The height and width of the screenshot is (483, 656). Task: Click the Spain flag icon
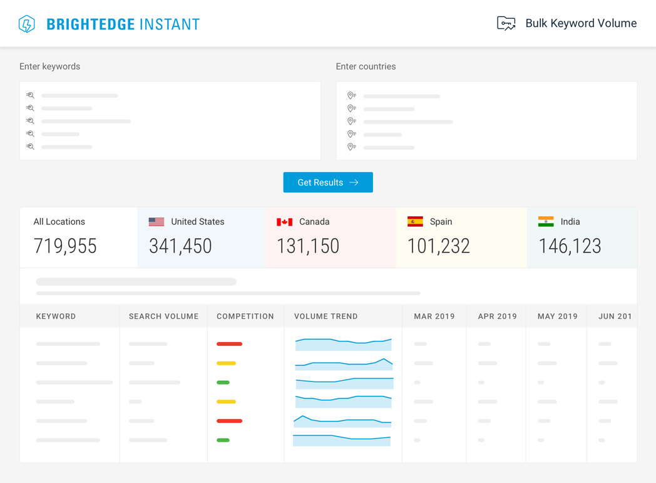[x=415, y=222]
